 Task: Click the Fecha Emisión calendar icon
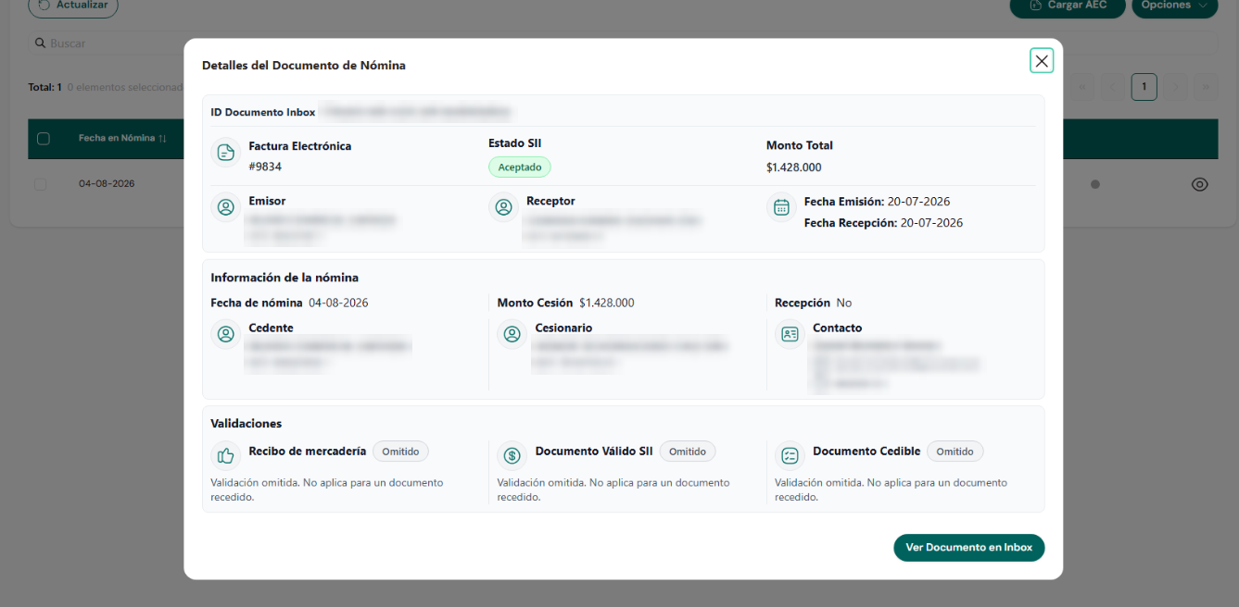tap(781, 207)
